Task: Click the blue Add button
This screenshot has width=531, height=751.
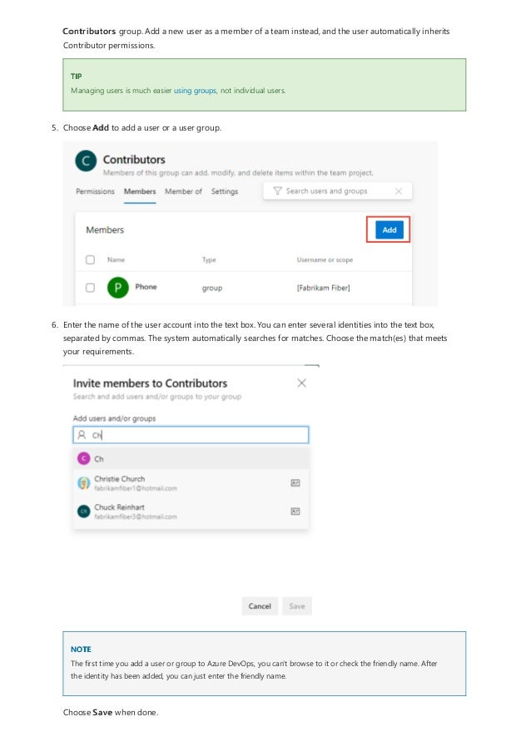Action: (390, 230)
